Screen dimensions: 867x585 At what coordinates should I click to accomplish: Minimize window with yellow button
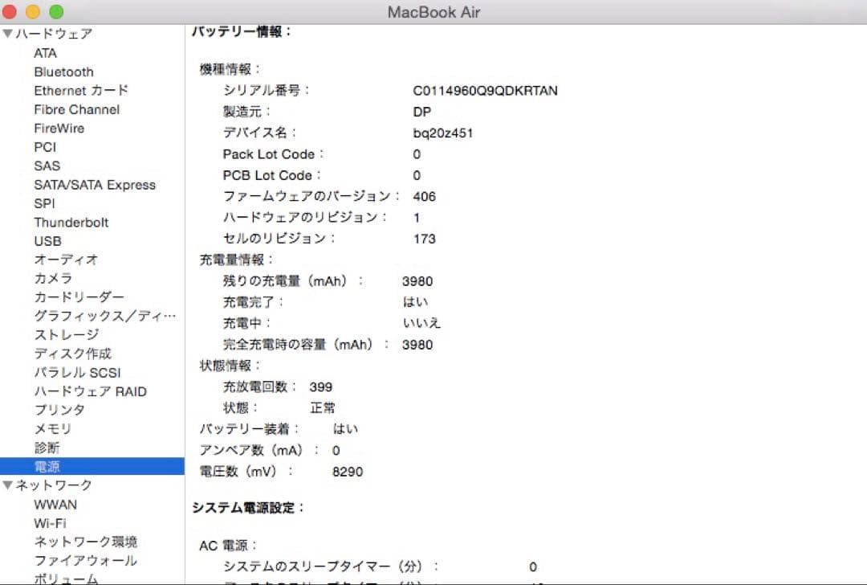click(x=33, y=11)
